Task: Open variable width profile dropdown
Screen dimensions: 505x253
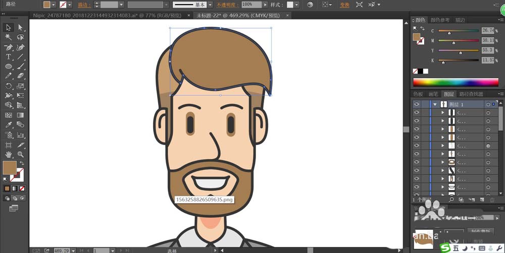Action: 166,5
